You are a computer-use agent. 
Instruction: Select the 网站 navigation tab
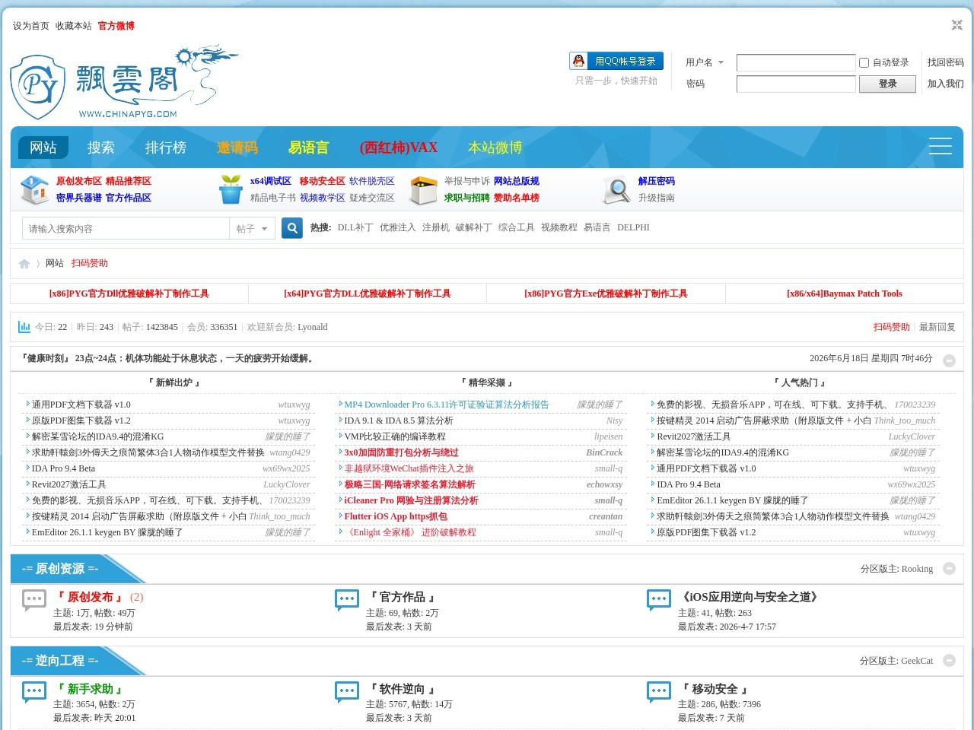(x=43, y=148)
